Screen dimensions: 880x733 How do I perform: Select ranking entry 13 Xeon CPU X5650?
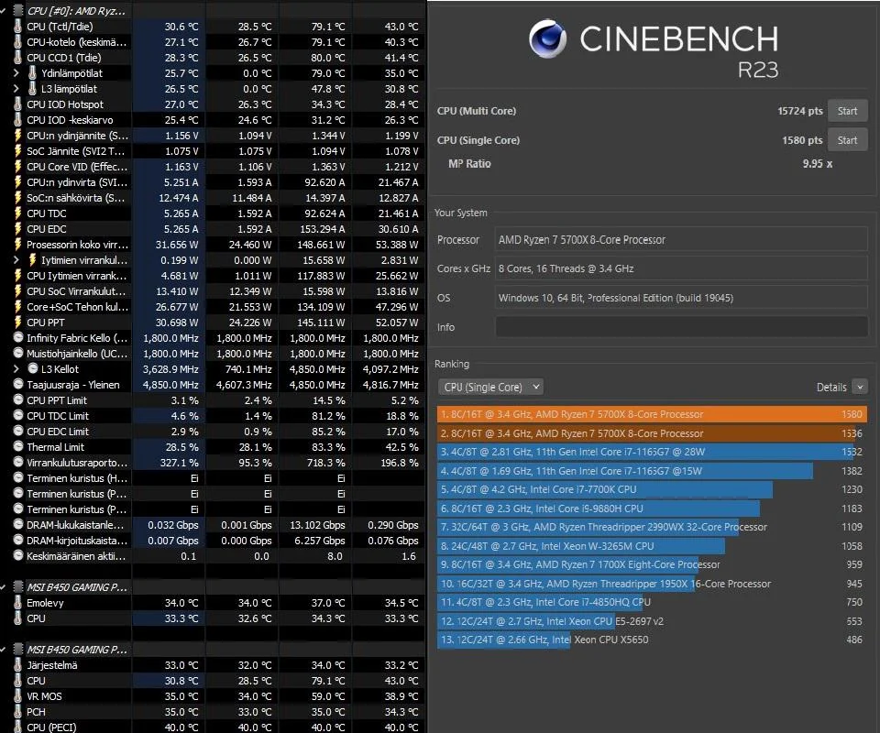tap(652, 640)
